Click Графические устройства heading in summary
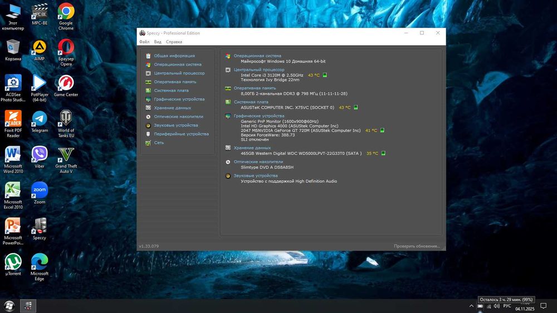This screenshot has height=313, width=557. click(x=259, y=116)
